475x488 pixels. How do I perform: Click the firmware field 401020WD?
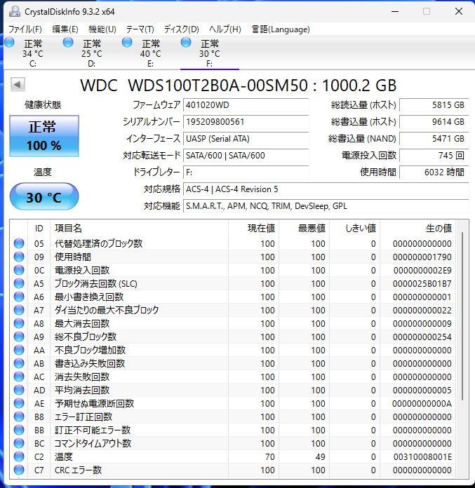pos(246,105)
